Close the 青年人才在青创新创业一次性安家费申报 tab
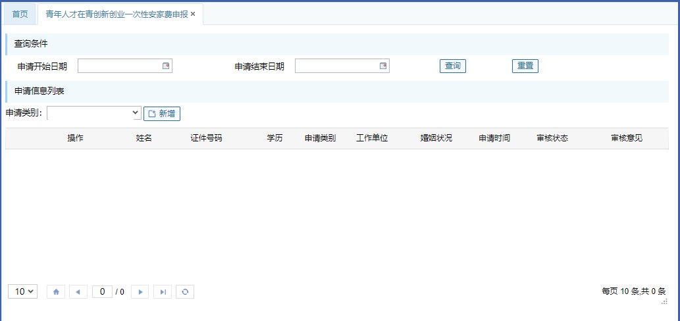This screenshot has height=321, width=680. point(193,14)
